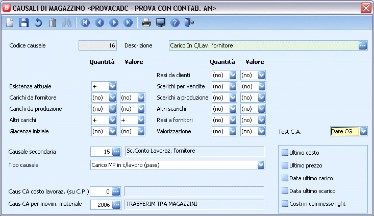Expand the Resi a fornitori Valore dropdown
The image size is (374, 216).
coord(261,120)
